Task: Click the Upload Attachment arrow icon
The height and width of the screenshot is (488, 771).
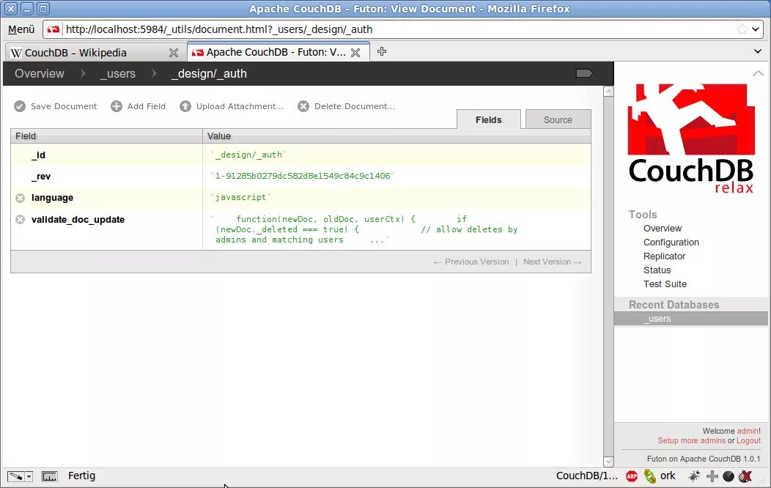Action: [185, 106]
